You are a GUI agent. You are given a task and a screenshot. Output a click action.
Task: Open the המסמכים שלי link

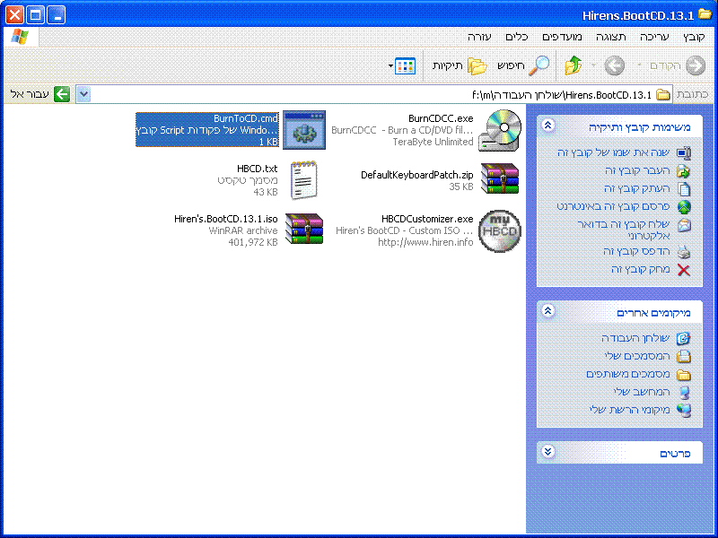click(x=637, y=356)
